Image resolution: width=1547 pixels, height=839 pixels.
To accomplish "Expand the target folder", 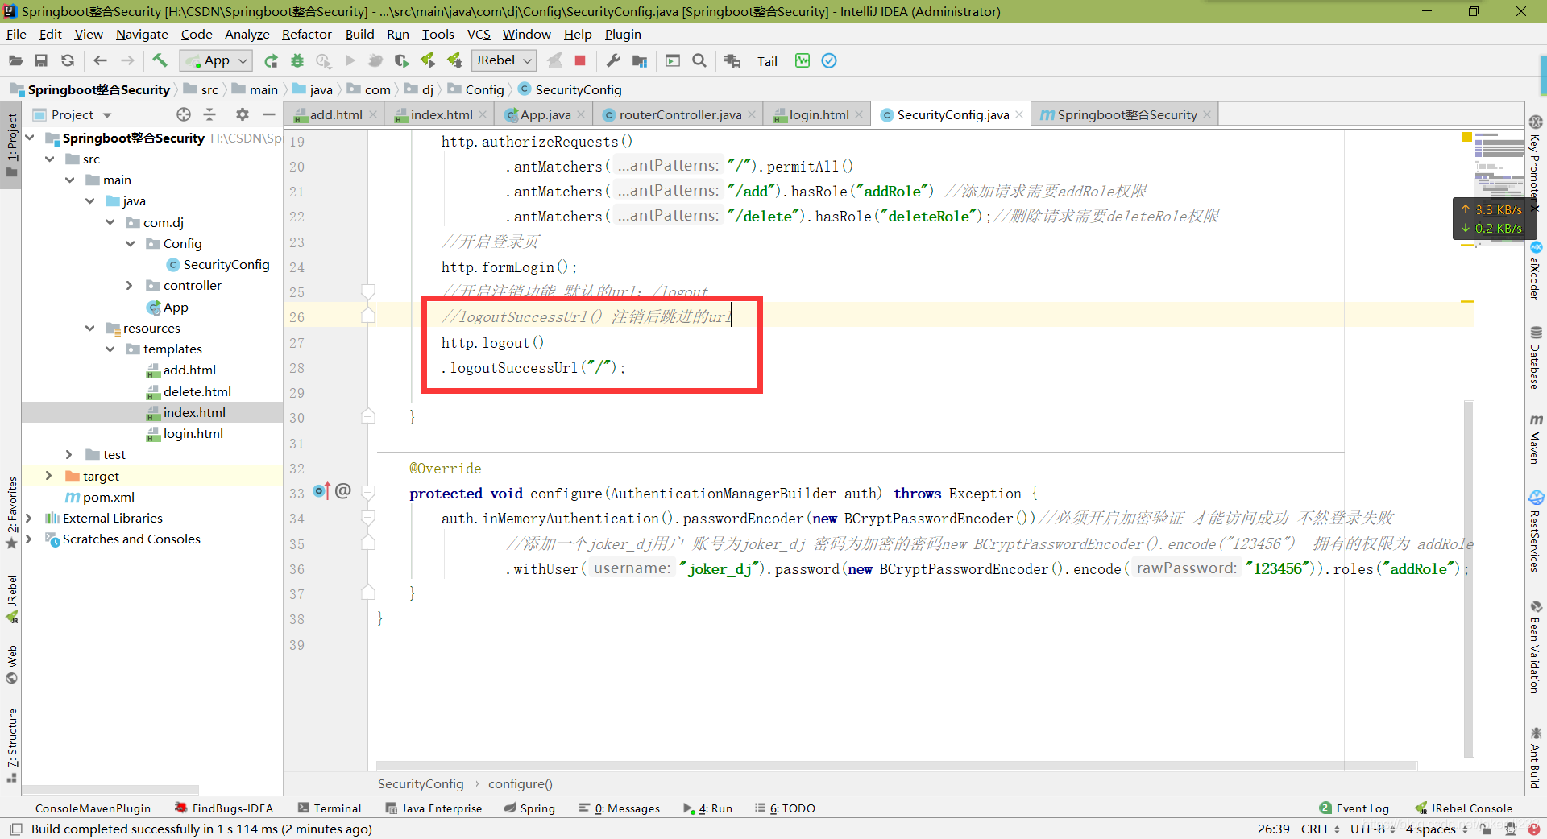I will [x=49, y=476].
